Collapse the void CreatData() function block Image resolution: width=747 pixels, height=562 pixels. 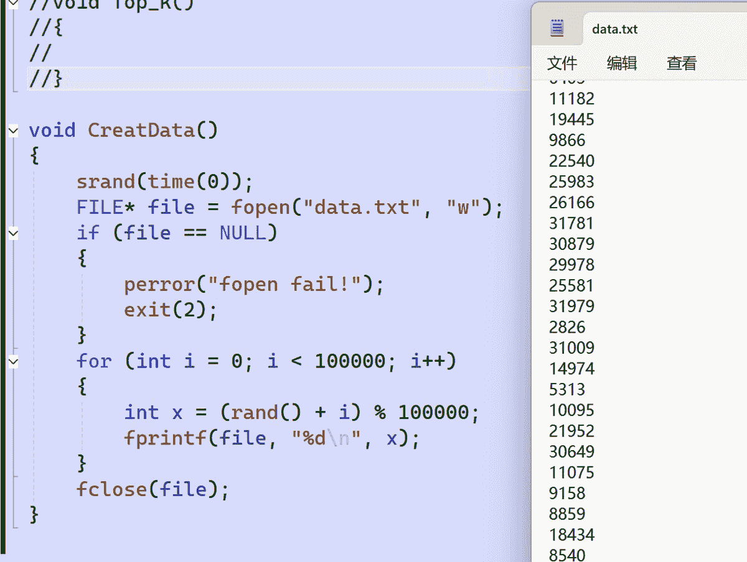click(x=13, y=131)
